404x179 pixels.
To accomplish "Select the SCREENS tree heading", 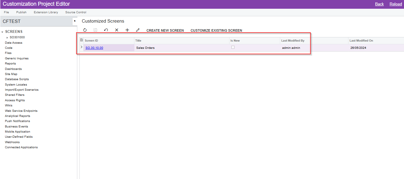I will [14, 32].
